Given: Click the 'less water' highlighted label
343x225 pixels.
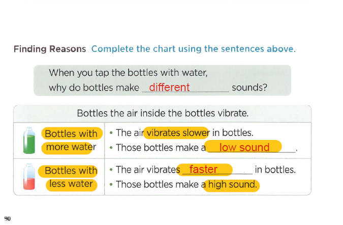Looking at the screenshot, I should point(71,185).
